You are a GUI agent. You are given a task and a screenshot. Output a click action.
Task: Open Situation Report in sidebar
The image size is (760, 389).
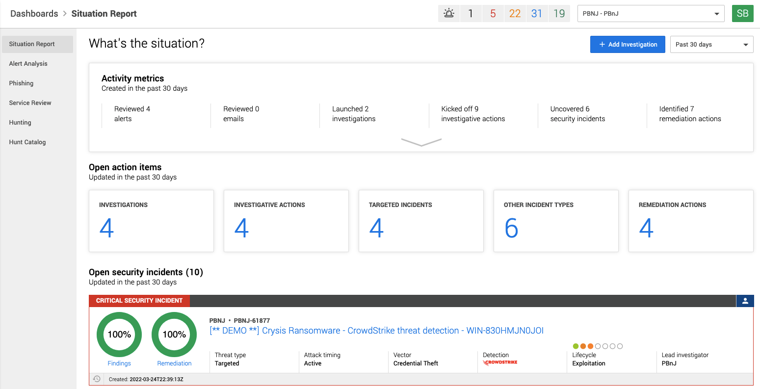(x=38, y=44)
